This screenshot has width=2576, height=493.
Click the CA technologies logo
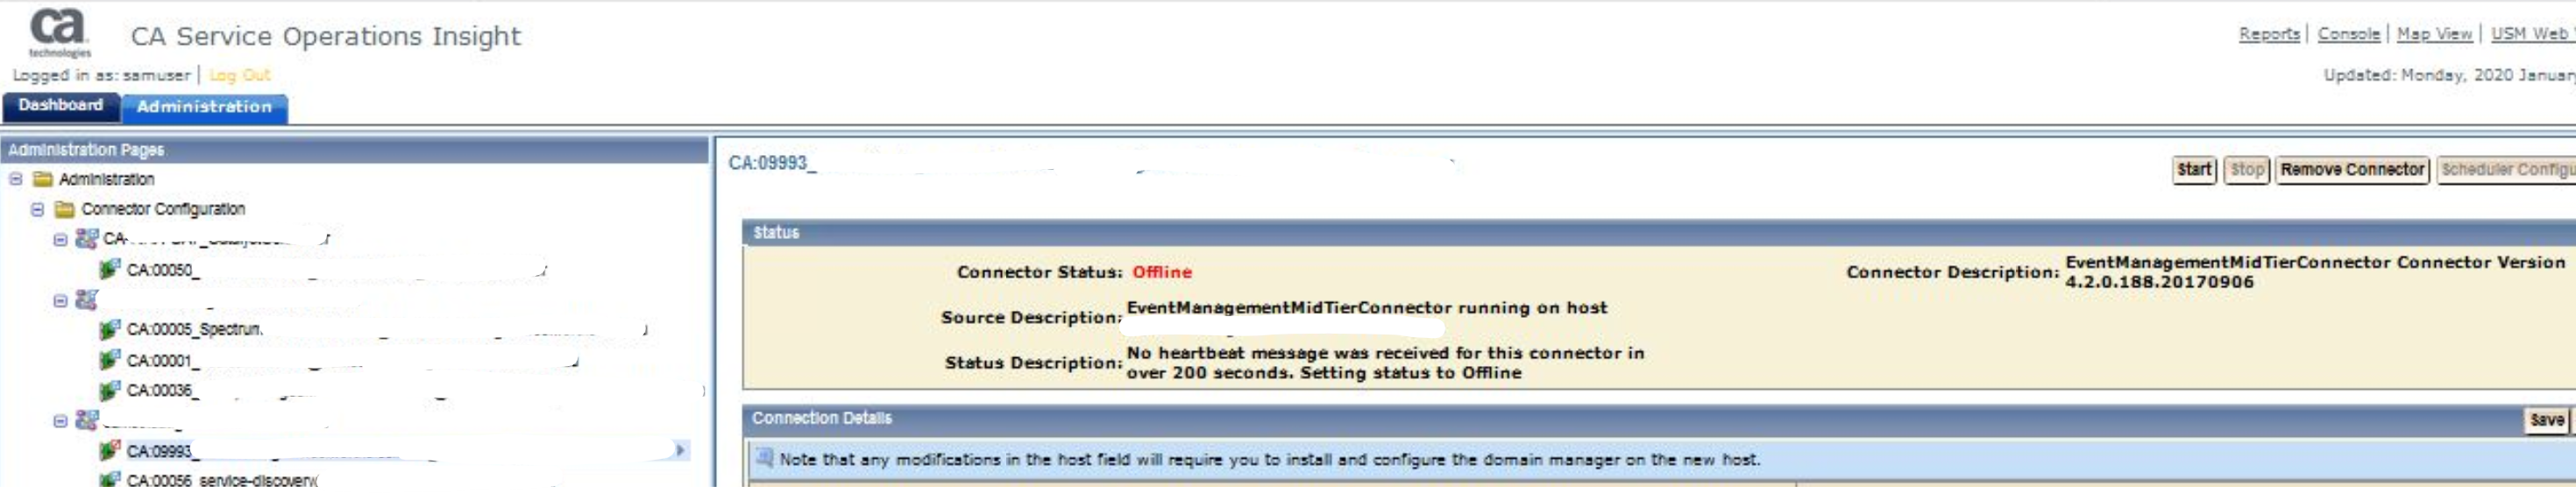coord(59,32)
